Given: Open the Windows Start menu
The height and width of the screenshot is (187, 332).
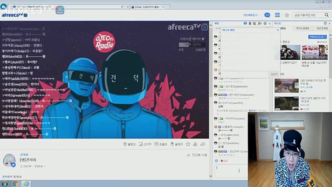Looking at the screenshot, I should click(4, 184).
